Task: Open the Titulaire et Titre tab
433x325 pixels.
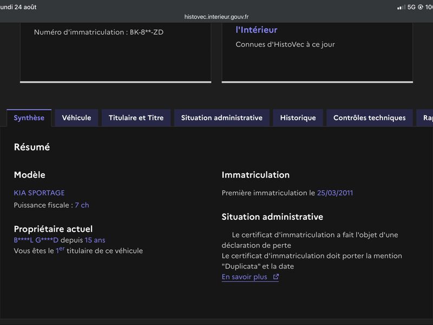Action: click(x=136, y=118)
